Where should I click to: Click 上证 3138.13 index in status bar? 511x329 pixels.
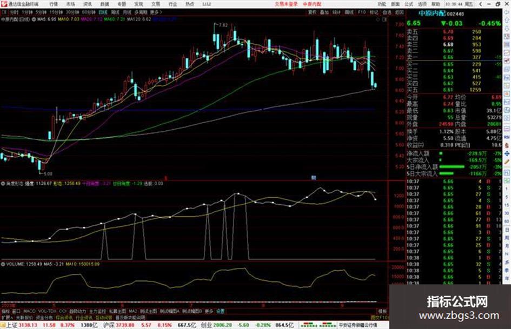(x=22, y=325)
